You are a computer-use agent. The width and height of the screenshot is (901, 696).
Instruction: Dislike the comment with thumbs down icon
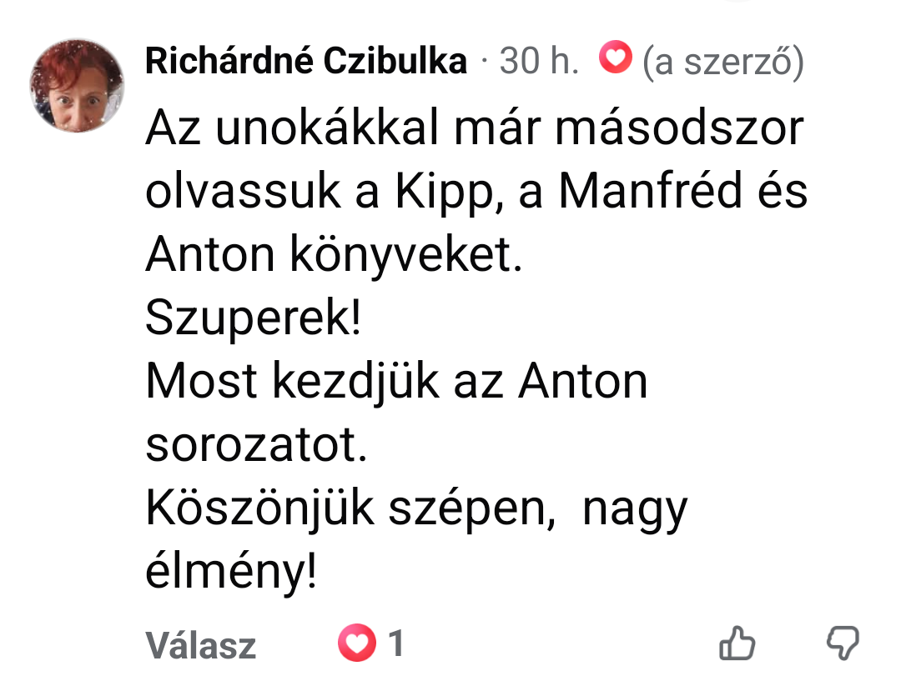[843, 643]
